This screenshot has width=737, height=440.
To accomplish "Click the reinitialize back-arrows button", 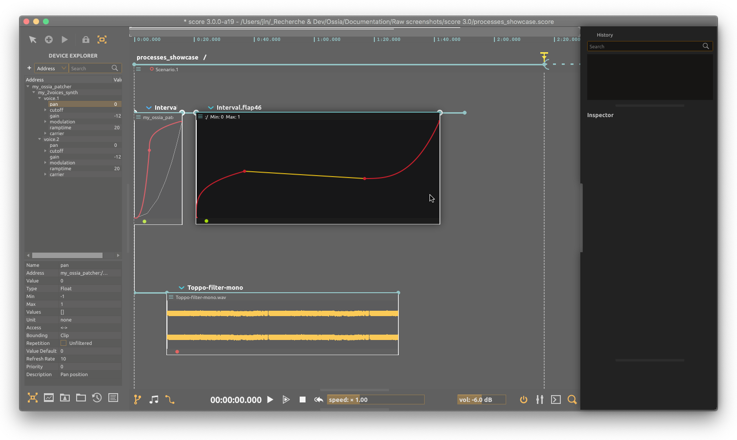I will click(x=319, y=400).
